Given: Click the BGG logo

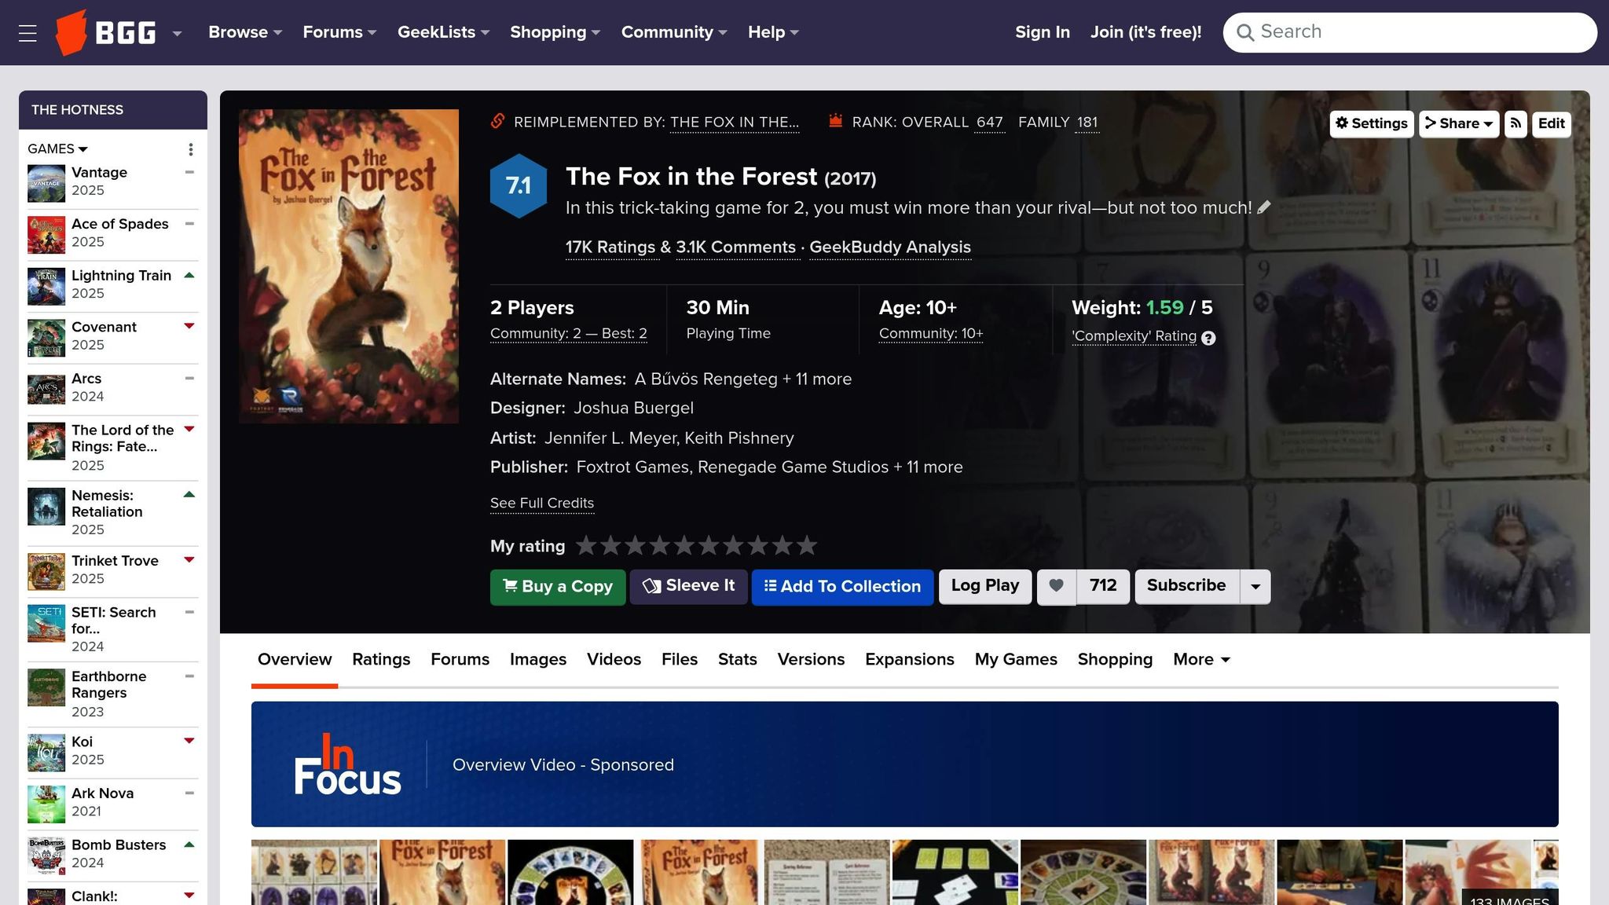Looking at the screenshot, I should pyautogui.click(x=105, y=32).
